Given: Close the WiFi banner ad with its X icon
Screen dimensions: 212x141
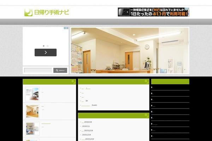Looking at the screenshot, I should [x=188, y=8].
